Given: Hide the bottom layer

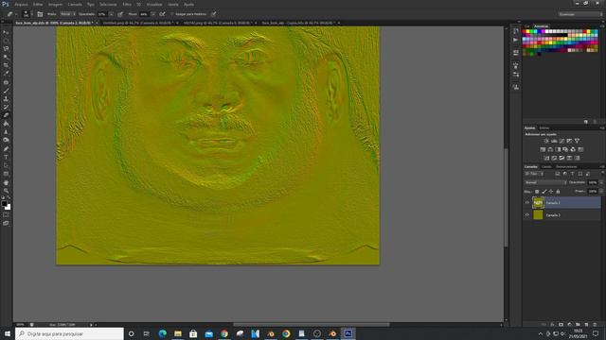Looking at the screenshot, I should [x=526, y=215].
